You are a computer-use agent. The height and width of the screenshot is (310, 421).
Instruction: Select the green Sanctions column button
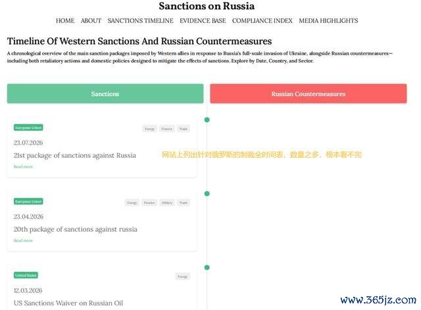tap(105, 93)
